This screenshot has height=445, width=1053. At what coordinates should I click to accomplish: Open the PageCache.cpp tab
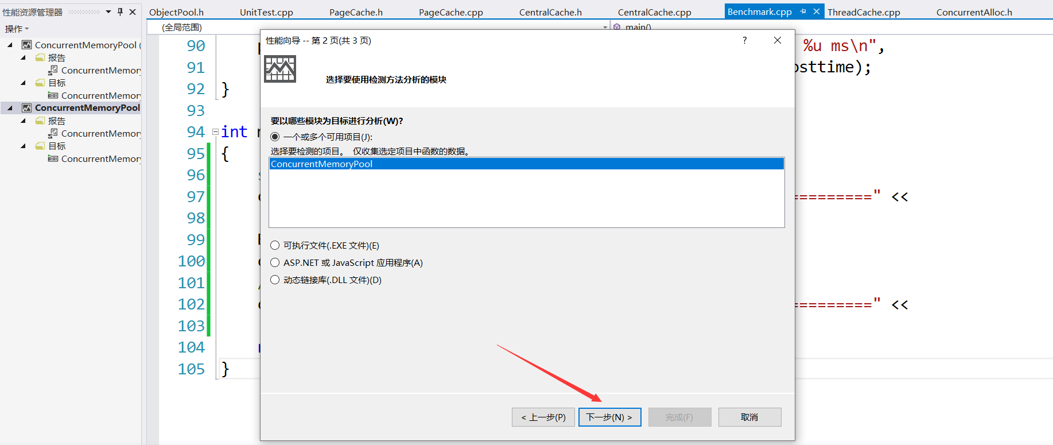(x=450, y=12)
